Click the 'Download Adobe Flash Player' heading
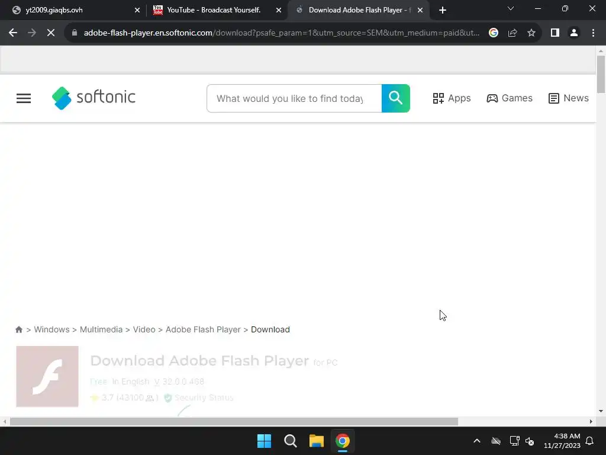606x455 pixels. point(199,361)
